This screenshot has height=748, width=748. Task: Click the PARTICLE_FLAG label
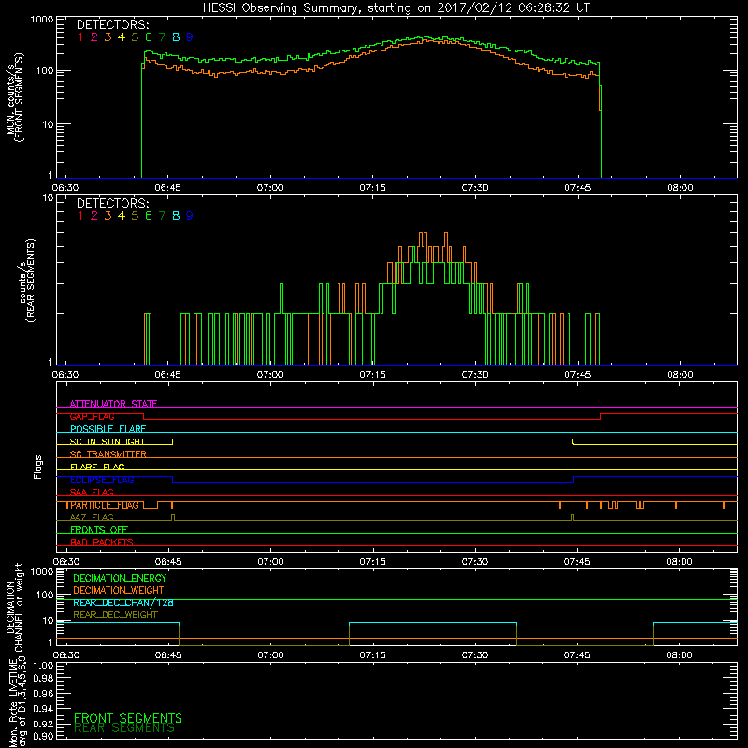point(105,505)
